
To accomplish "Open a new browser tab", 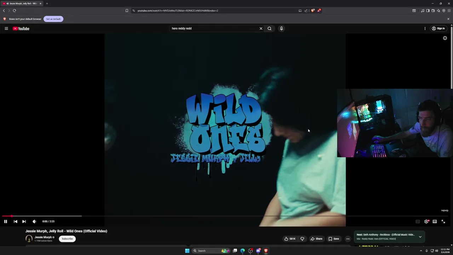I will [x=47, y=4].
